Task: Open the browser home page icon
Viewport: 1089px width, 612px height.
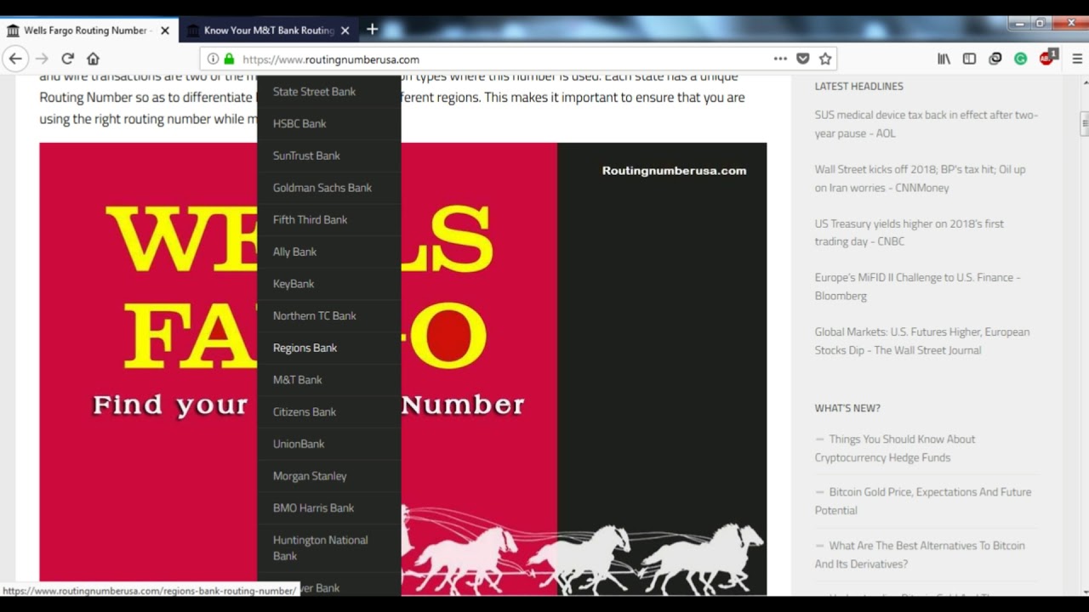Action: click(94, 59)
